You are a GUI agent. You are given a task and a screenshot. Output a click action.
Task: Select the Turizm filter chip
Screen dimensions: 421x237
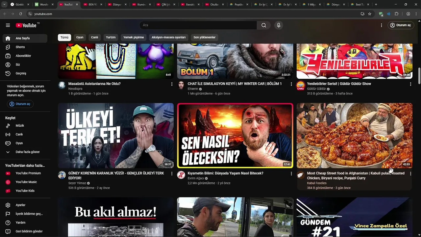point(111,37)
